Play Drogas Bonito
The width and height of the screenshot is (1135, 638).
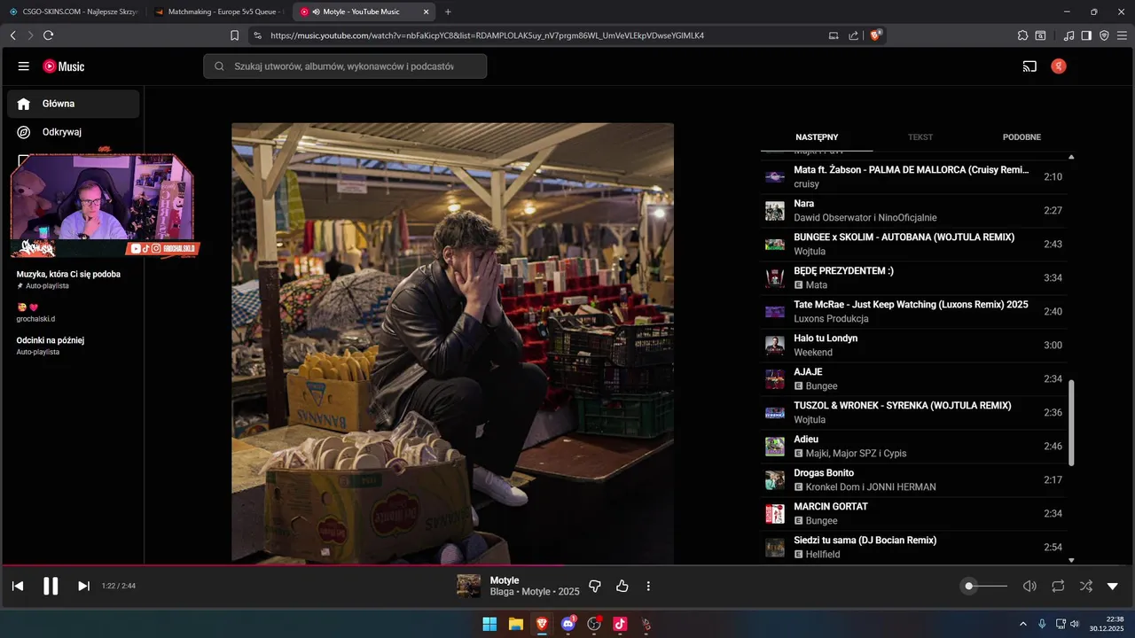coord(913,479)
